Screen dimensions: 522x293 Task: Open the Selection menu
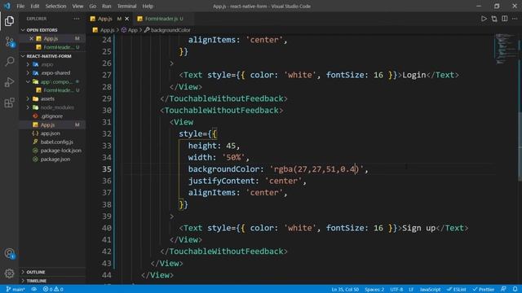pos(55,6)
